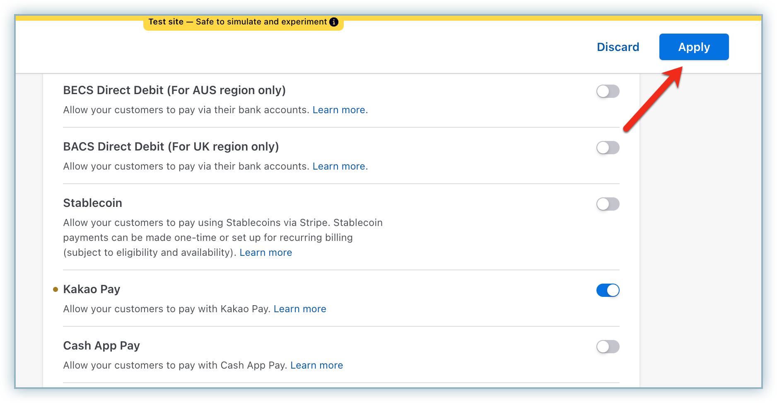Image resolution: width=777 pixels, height=403 pixels.
Task: Enable the BECS Direct Debit toggle
Action: [608, 91]
